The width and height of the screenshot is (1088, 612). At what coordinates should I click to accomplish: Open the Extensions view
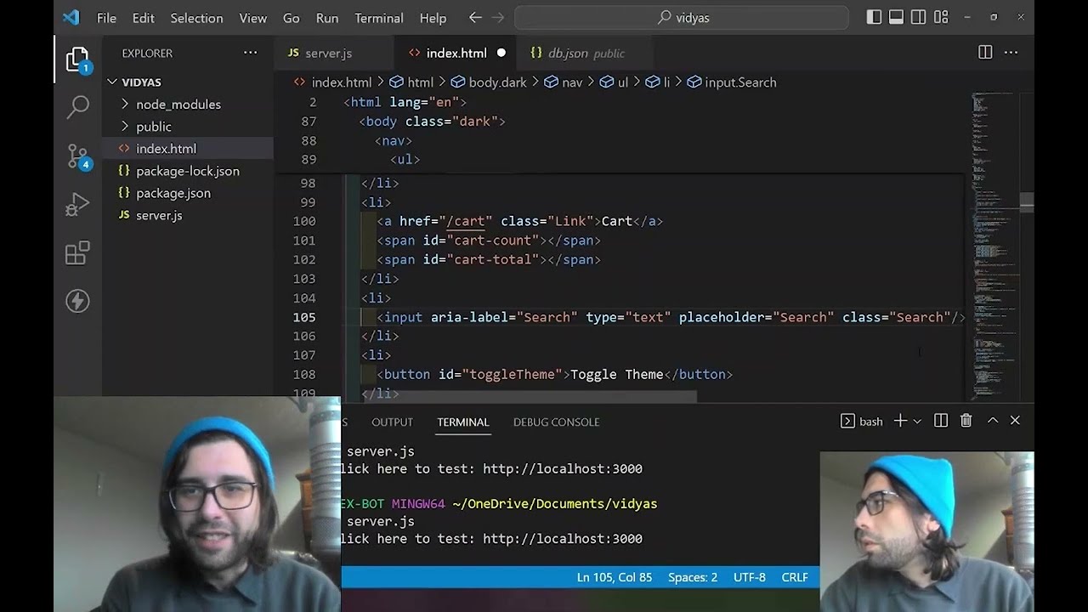point(77,252)
